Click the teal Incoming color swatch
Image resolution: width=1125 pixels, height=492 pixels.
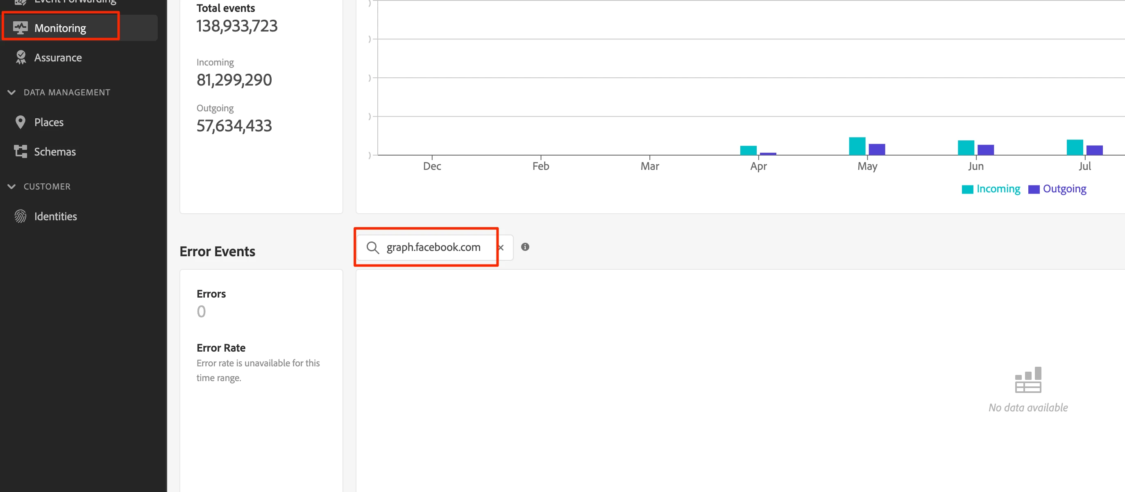[x=967, y=189]
